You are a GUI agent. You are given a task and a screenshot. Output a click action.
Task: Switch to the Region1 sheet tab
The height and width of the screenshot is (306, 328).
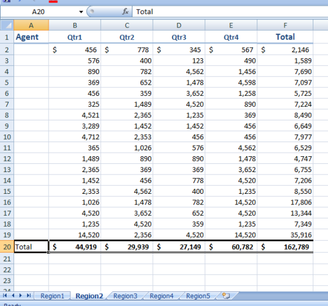pos(52,296)
